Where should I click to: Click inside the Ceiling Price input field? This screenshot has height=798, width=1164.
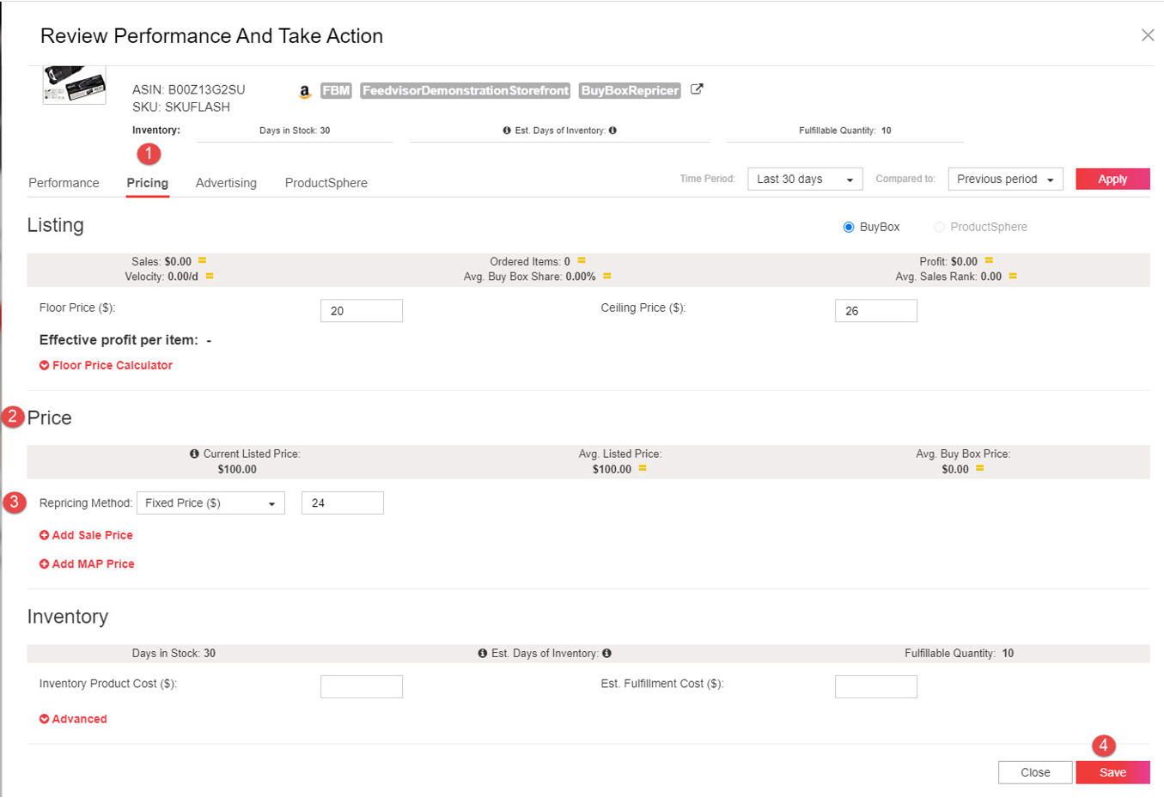click(876, 310)
